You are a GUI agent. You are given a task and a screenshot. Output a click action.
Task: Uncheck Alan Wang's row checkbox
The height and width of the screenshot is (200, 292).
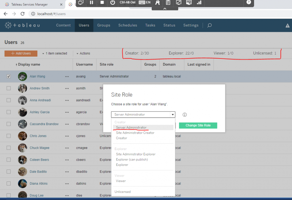[x=9, y=76]
